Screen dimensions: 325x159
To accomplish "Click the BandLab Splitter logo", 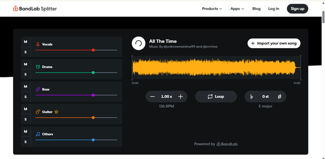I will [35, 9].
